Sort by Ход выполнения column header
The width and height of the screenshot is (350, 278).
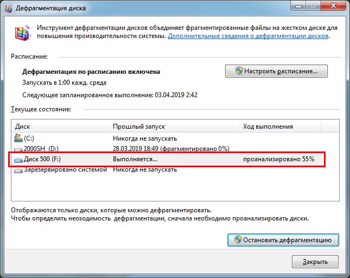coord(281,127)
